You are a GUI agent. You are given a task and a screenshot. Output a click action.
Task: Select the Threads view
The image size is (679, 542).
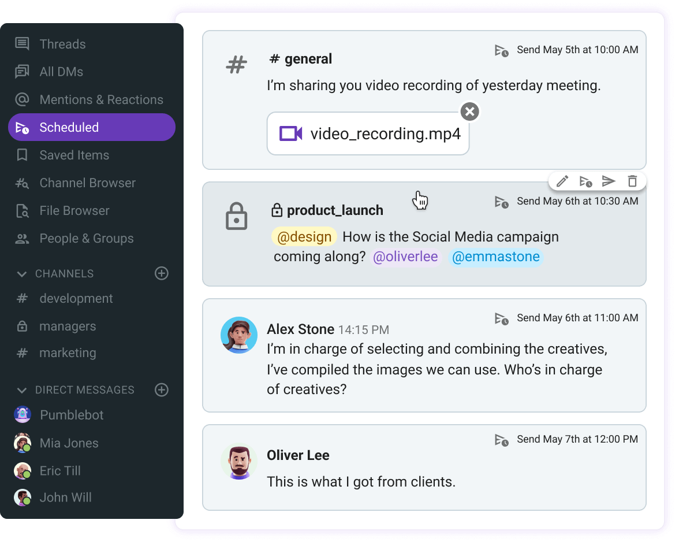coord(62,44)
